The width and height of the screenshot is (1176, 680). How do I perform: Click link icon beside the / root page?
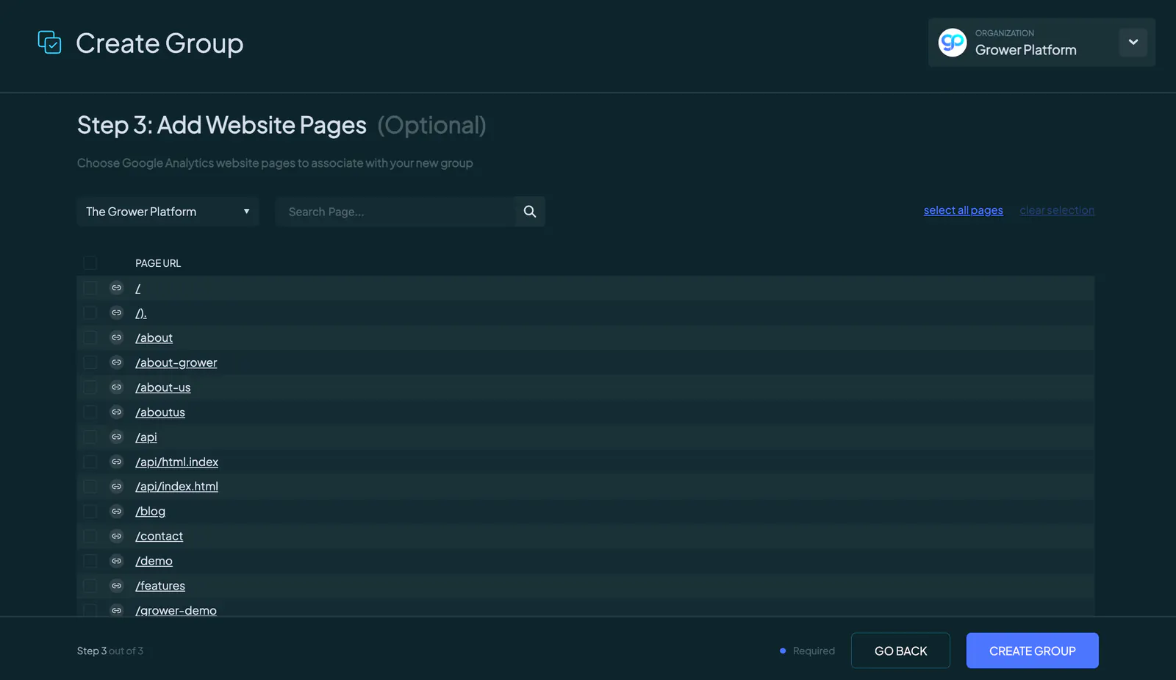point(116,288)
